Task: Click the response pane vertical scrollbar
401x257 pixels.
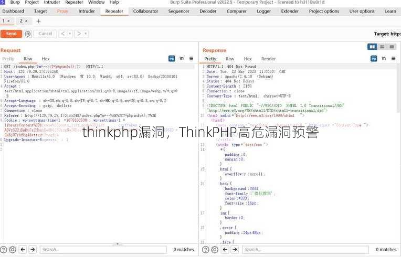Action: pyautogui.click(x=399, y=88)
